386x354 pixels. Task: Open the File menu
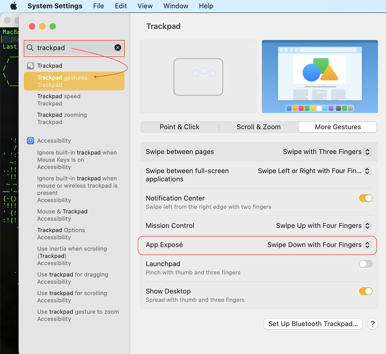(98, 6)
